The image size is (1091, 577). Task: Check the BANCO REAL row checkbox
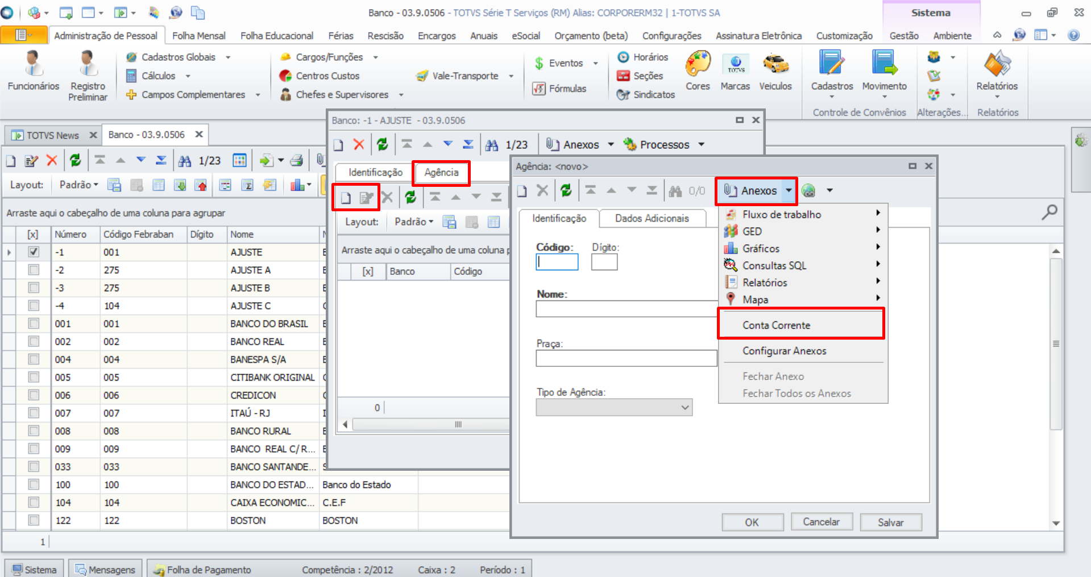click(x=34, y=341)
